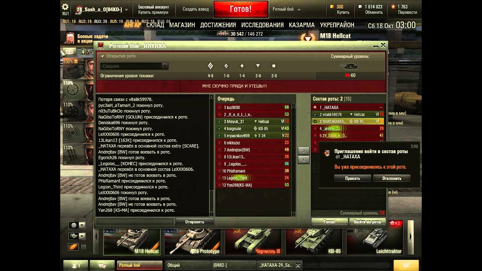482x271 pixels.
Task: Switch to [04KO-] clan chat tab
Action: [x=233, y=265]
